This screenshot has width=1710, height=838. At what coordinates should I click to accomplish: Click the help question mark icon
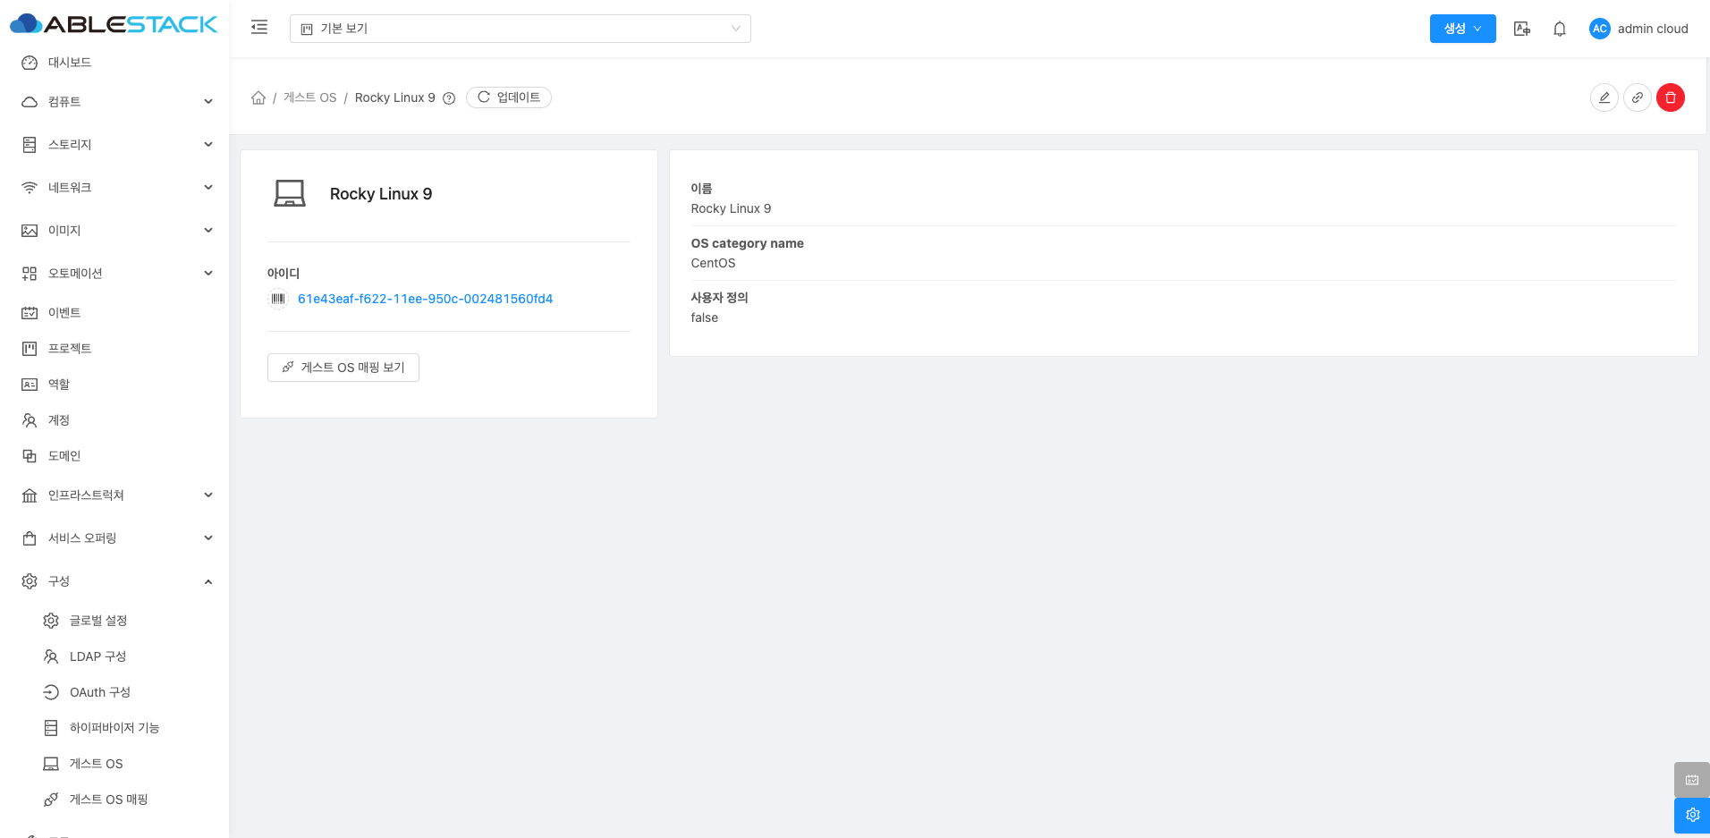(x=449, y=98)
